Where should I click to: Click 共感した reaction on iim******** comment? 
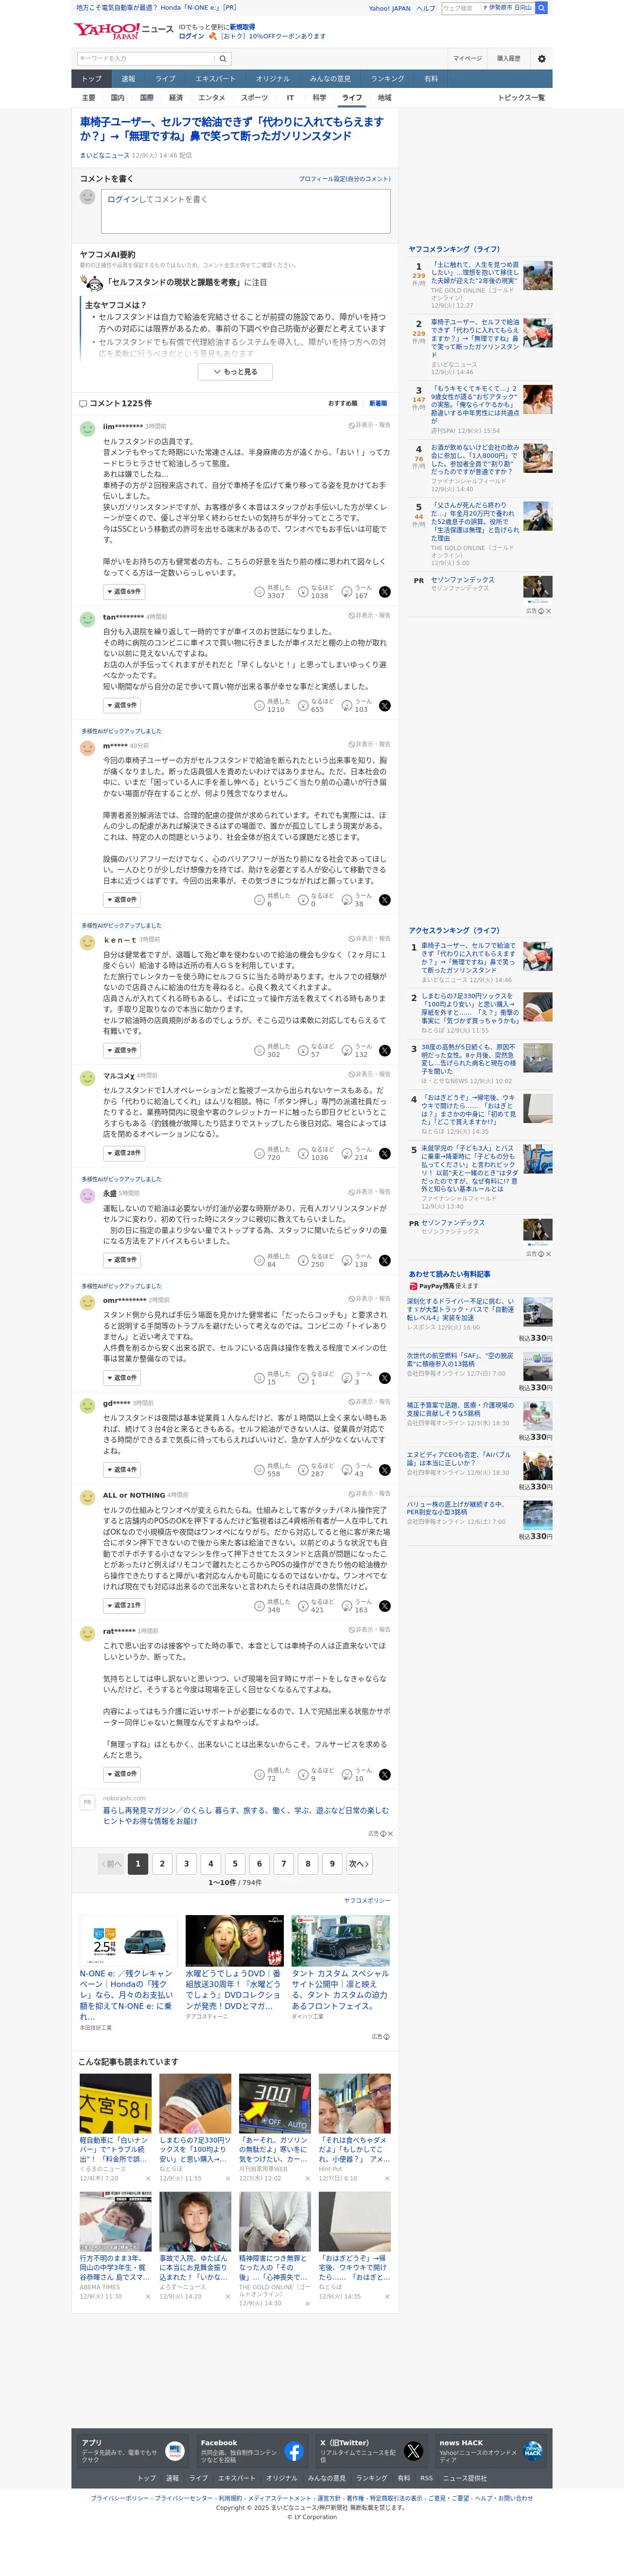(x=272, y=592)
